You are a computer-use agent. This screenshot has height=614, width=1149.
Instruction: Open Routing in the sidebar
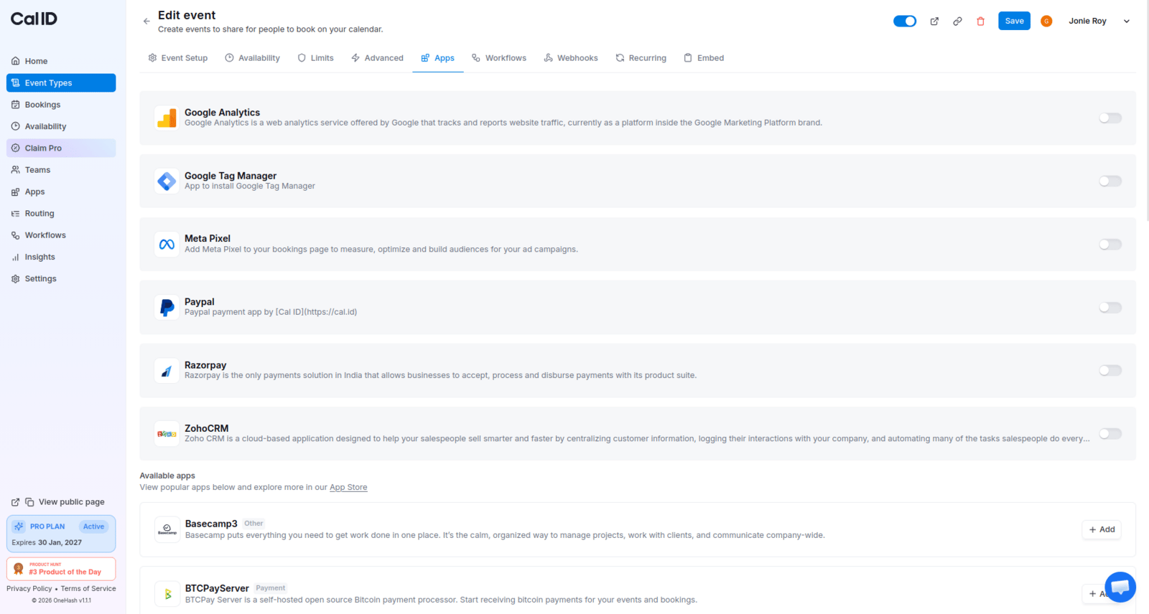coord(61,213)
